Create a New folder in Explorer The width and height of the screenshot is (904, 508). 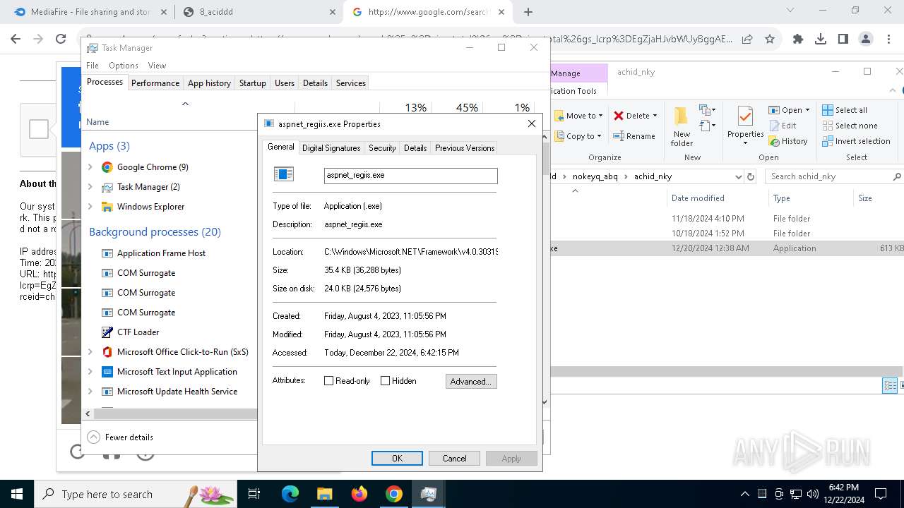point(682,127)
